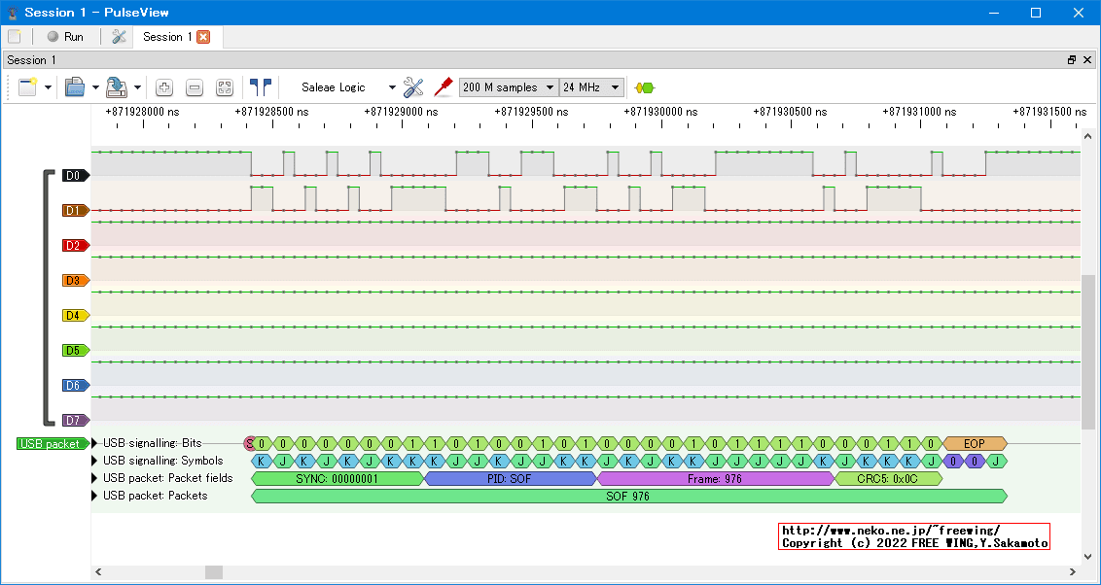Open the 200 M samples dropdown
The width and height of the screenshot is (1101, 585).
[508, 87]
